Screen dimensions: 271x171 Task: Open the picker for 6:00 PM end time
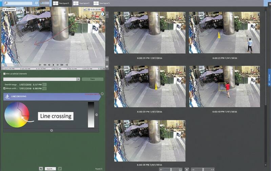coord(45,89)
